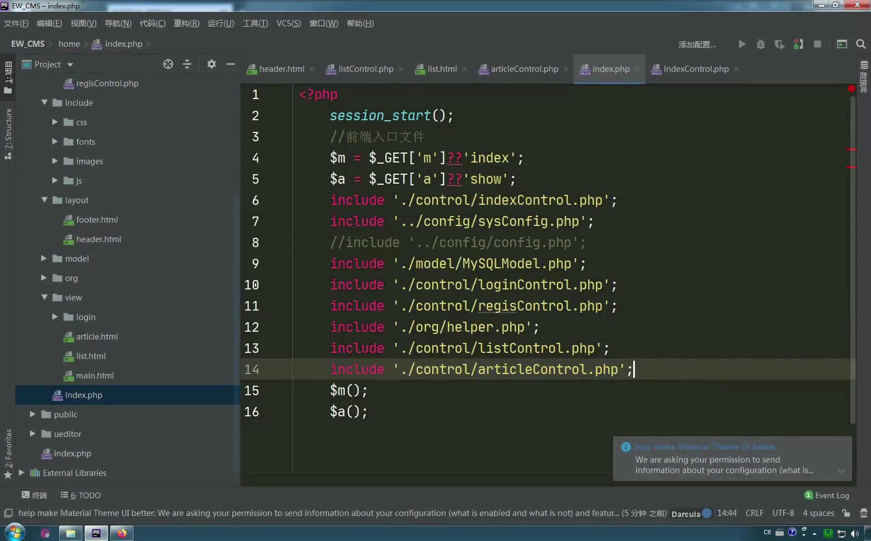Expand the login folder
871x541 pixels.
[x=55, y=317]
